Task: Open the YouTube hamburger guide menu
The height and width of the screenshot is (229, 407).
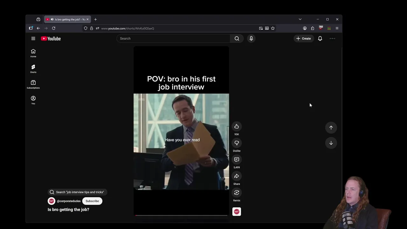Action: tap(33, 38)
